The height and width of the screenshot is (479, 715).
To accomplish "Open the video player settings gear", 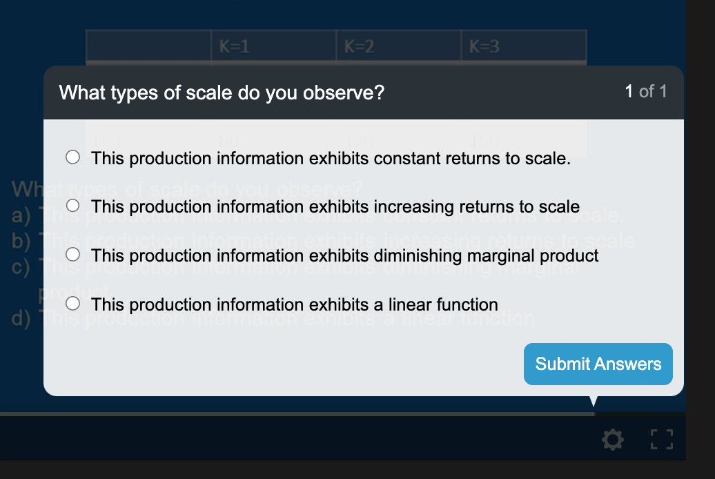I will coord(612,439).
